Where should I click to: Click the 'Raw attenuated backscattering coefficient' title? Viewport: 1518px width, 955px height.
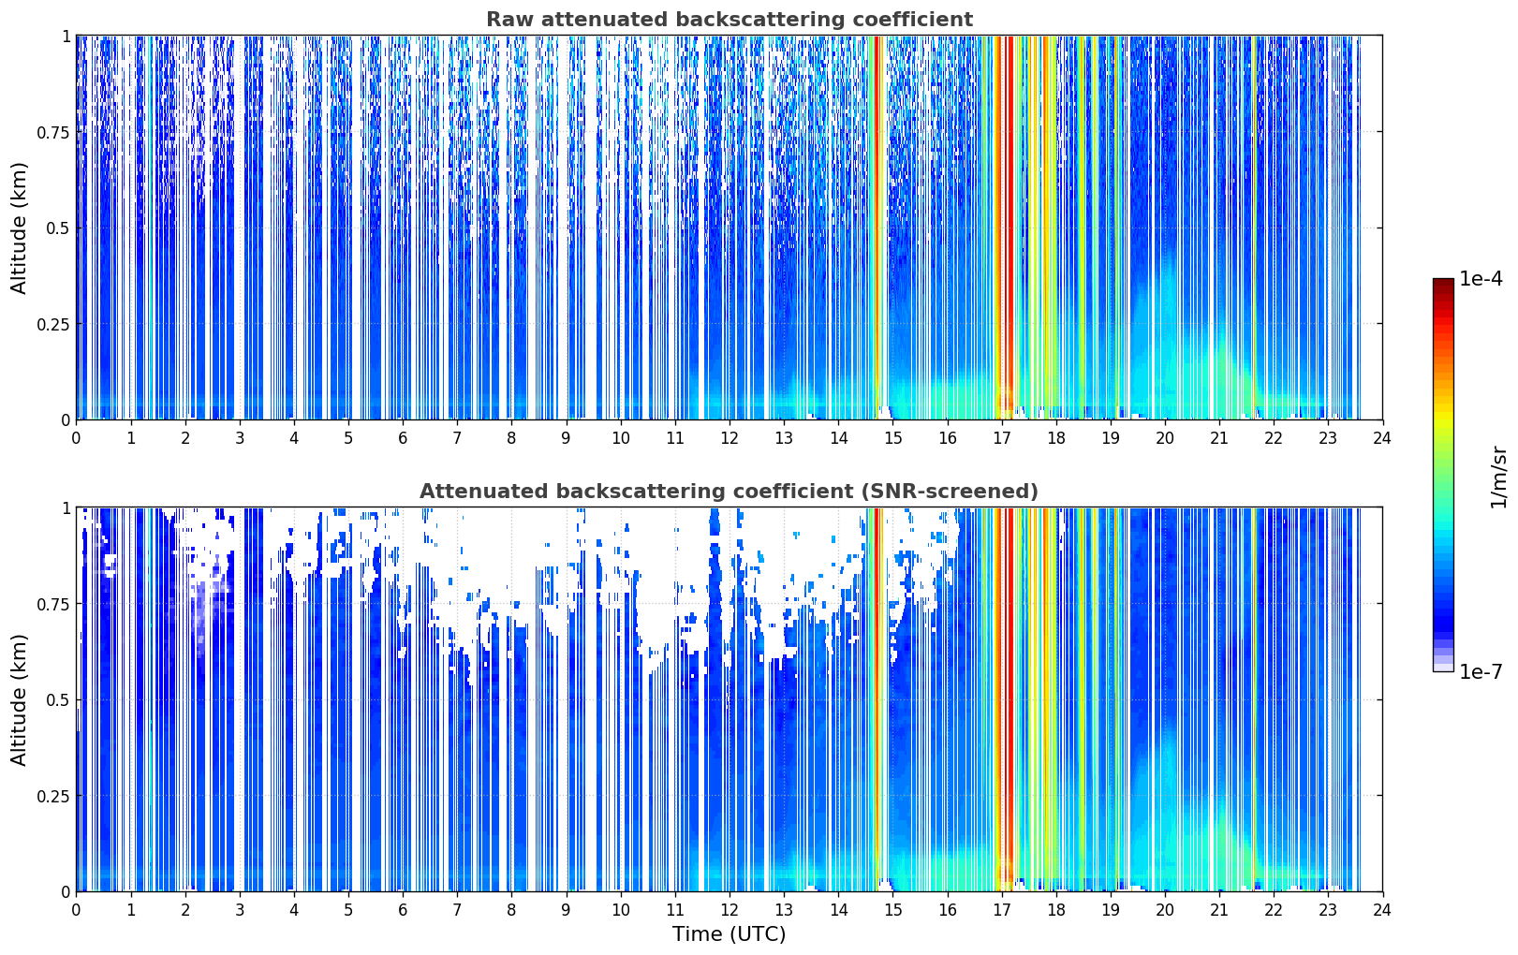coord(729,20)
